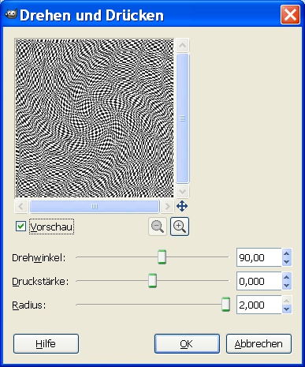Decrease Drehwinkel with the down spinner arrow

287,262
